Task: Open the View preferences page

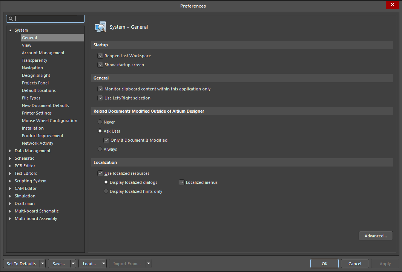Action: [x=27, y=45]
